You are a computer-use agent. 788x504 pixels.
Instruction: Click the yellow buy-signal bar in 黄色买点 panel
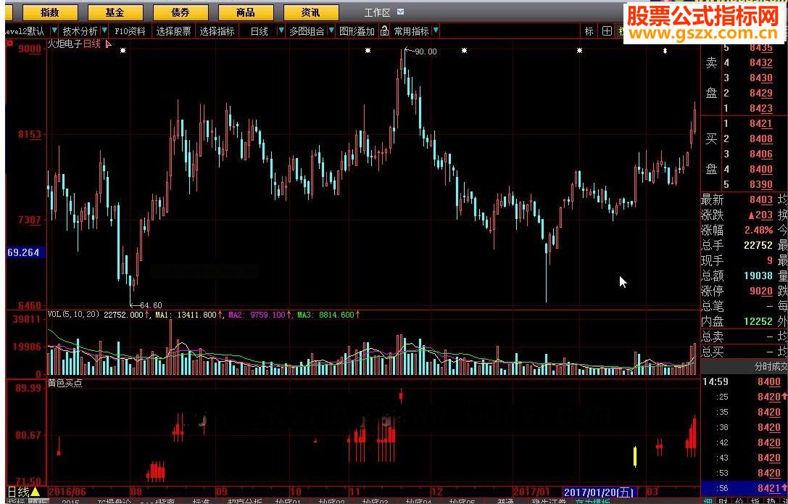pyautogui.click(x=635, y=456)
